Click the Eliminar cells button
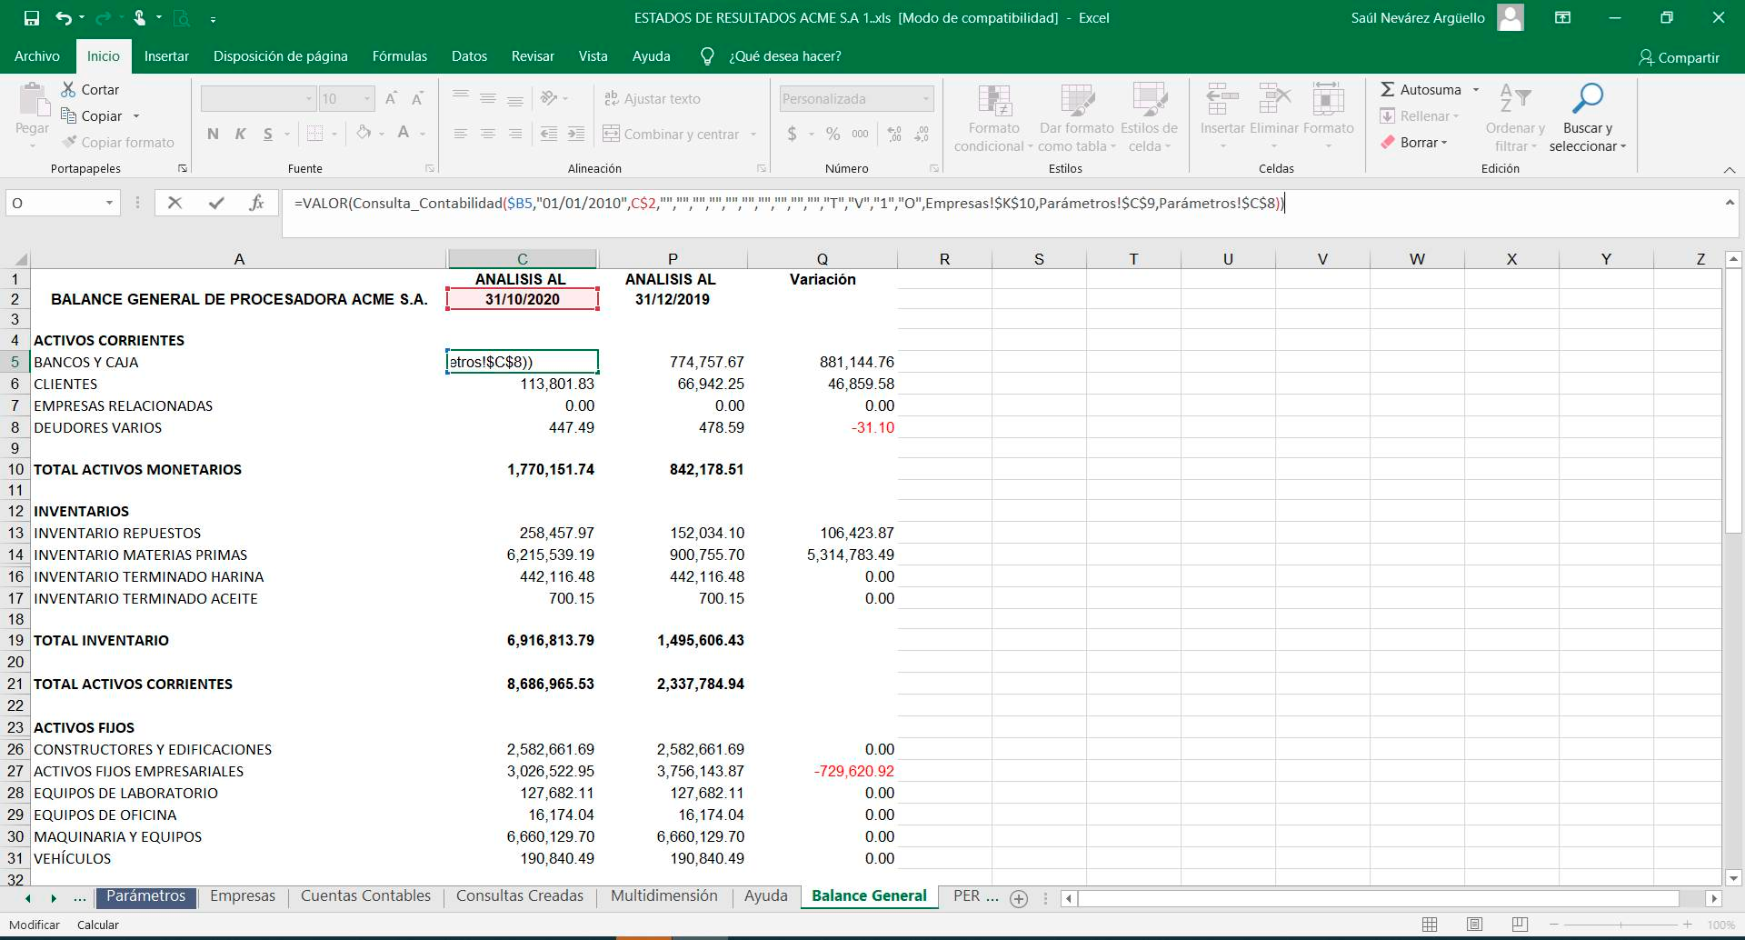The image size is (1745, 940). coord(1274,118)
